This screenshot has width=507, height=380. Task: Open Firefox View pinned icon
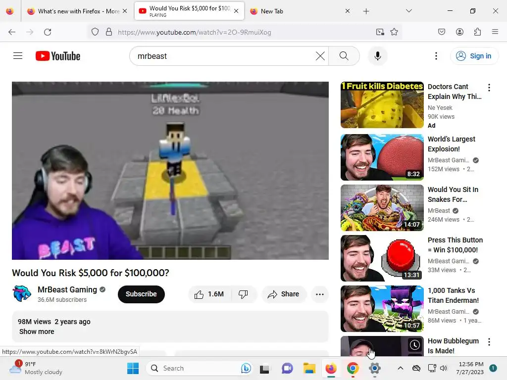pos(10,11)
